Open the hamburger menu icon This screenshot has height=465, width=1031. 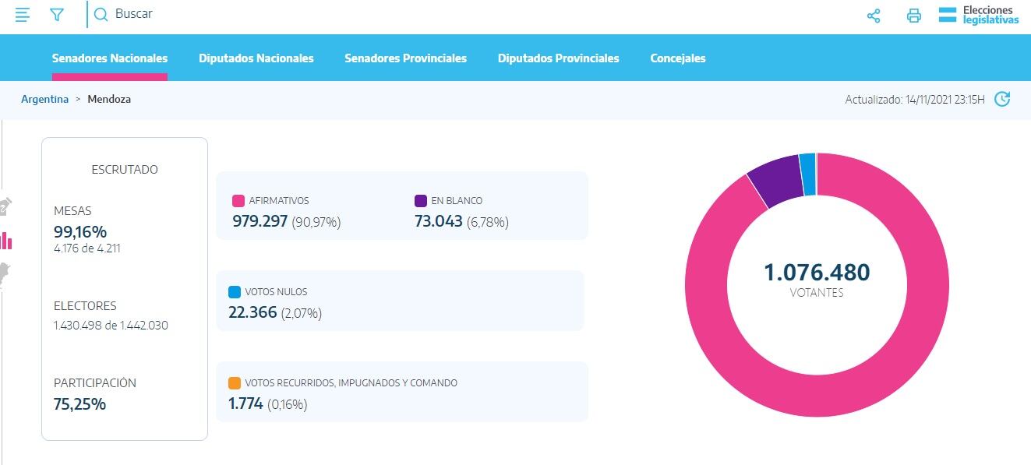point(23,15)
